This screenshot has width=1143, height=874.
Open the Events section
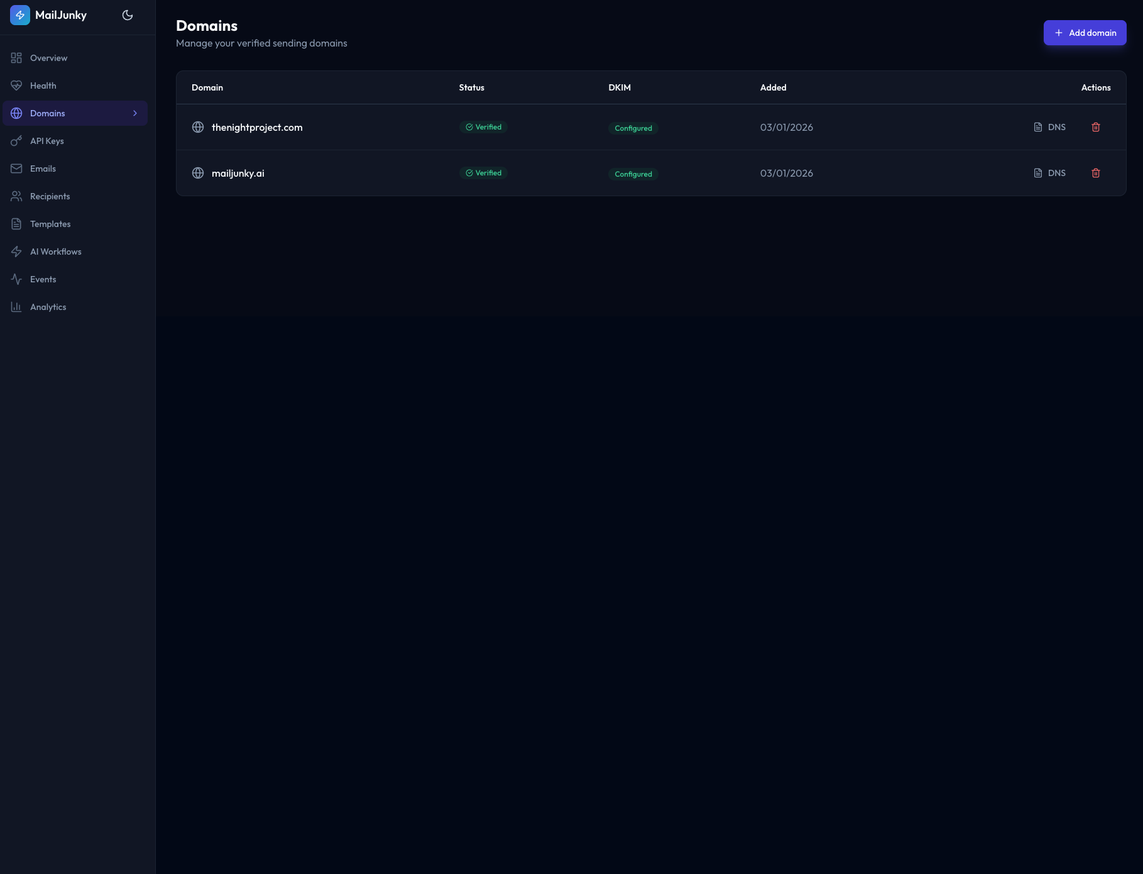[43, 279]
